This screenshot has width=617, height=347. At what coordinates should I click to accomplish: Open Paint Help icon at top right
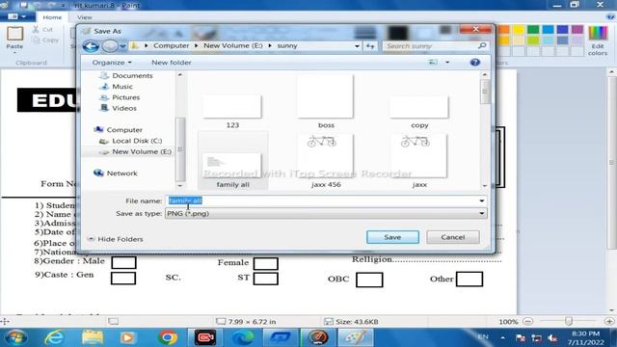coord(610,16)
